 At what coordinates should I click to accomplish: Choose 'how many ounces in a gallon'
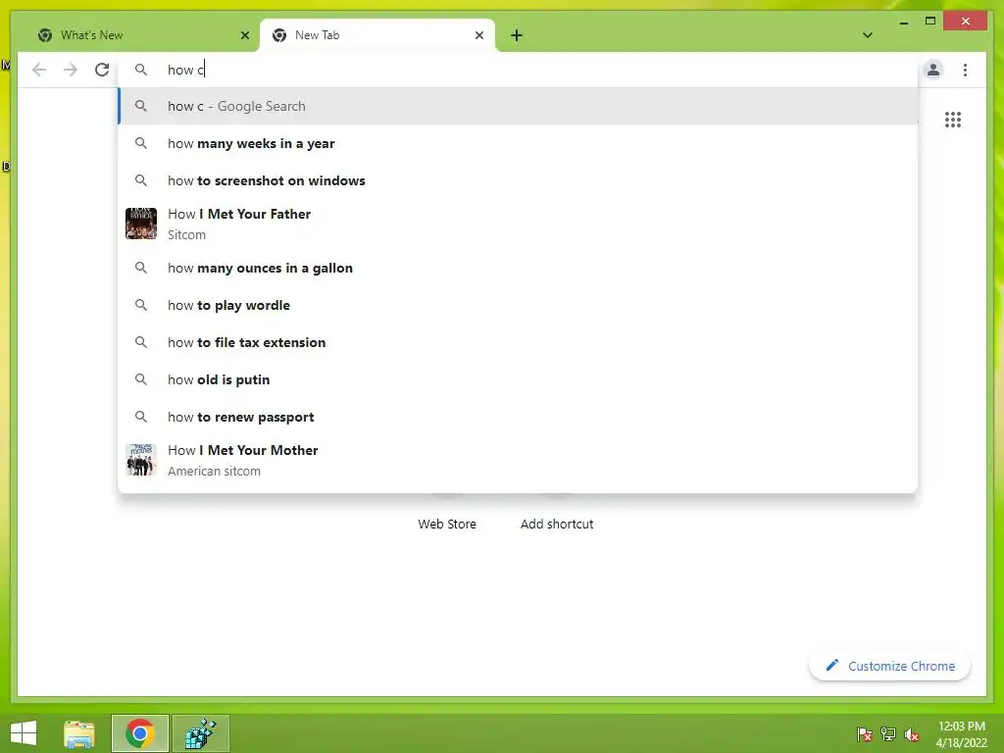click(518, 268)
